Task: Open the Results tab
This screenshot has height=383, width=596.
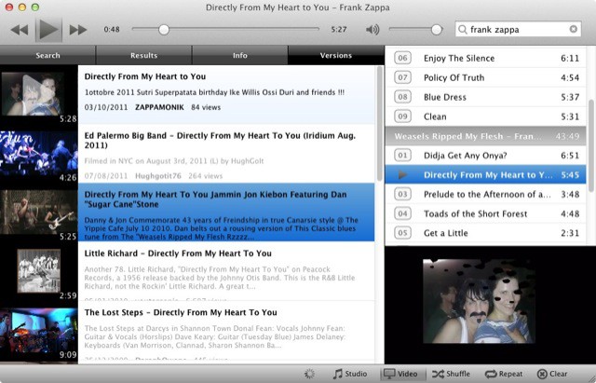Action: (143, 56)
